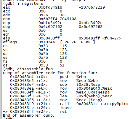Select the 'push %ebp' instruction line

click(x=48, y=77)
